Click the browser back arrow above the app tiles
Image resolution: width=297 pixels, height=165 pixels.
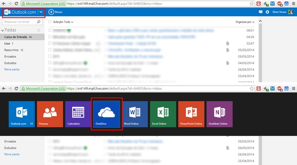4,88
